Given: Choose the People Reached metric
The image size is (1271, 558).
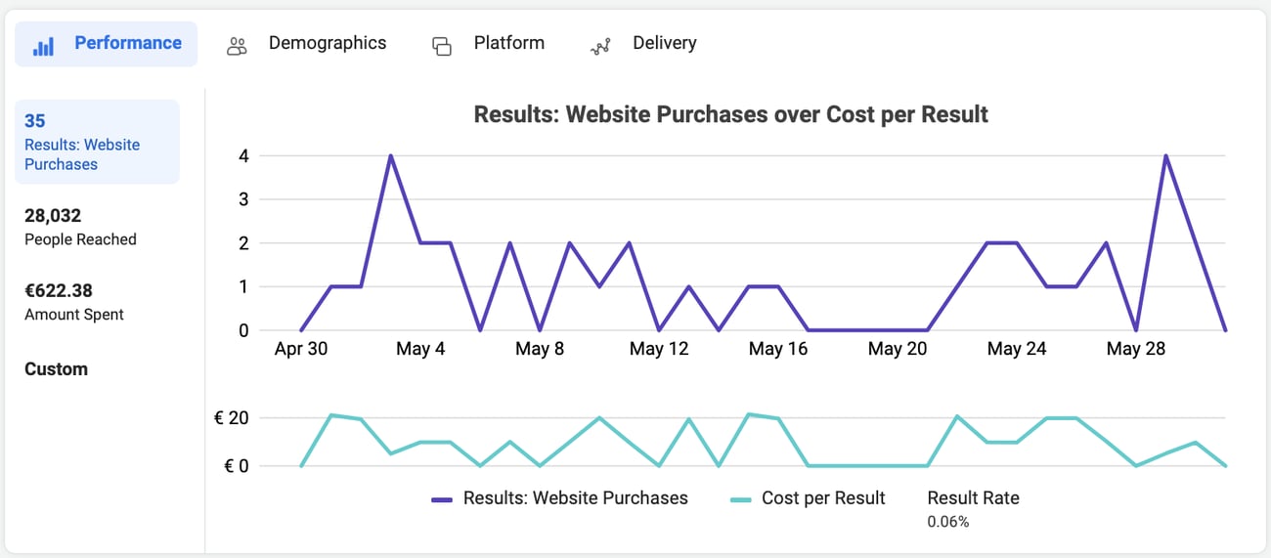Looking at the screenshot, I should tap(80, 227).
